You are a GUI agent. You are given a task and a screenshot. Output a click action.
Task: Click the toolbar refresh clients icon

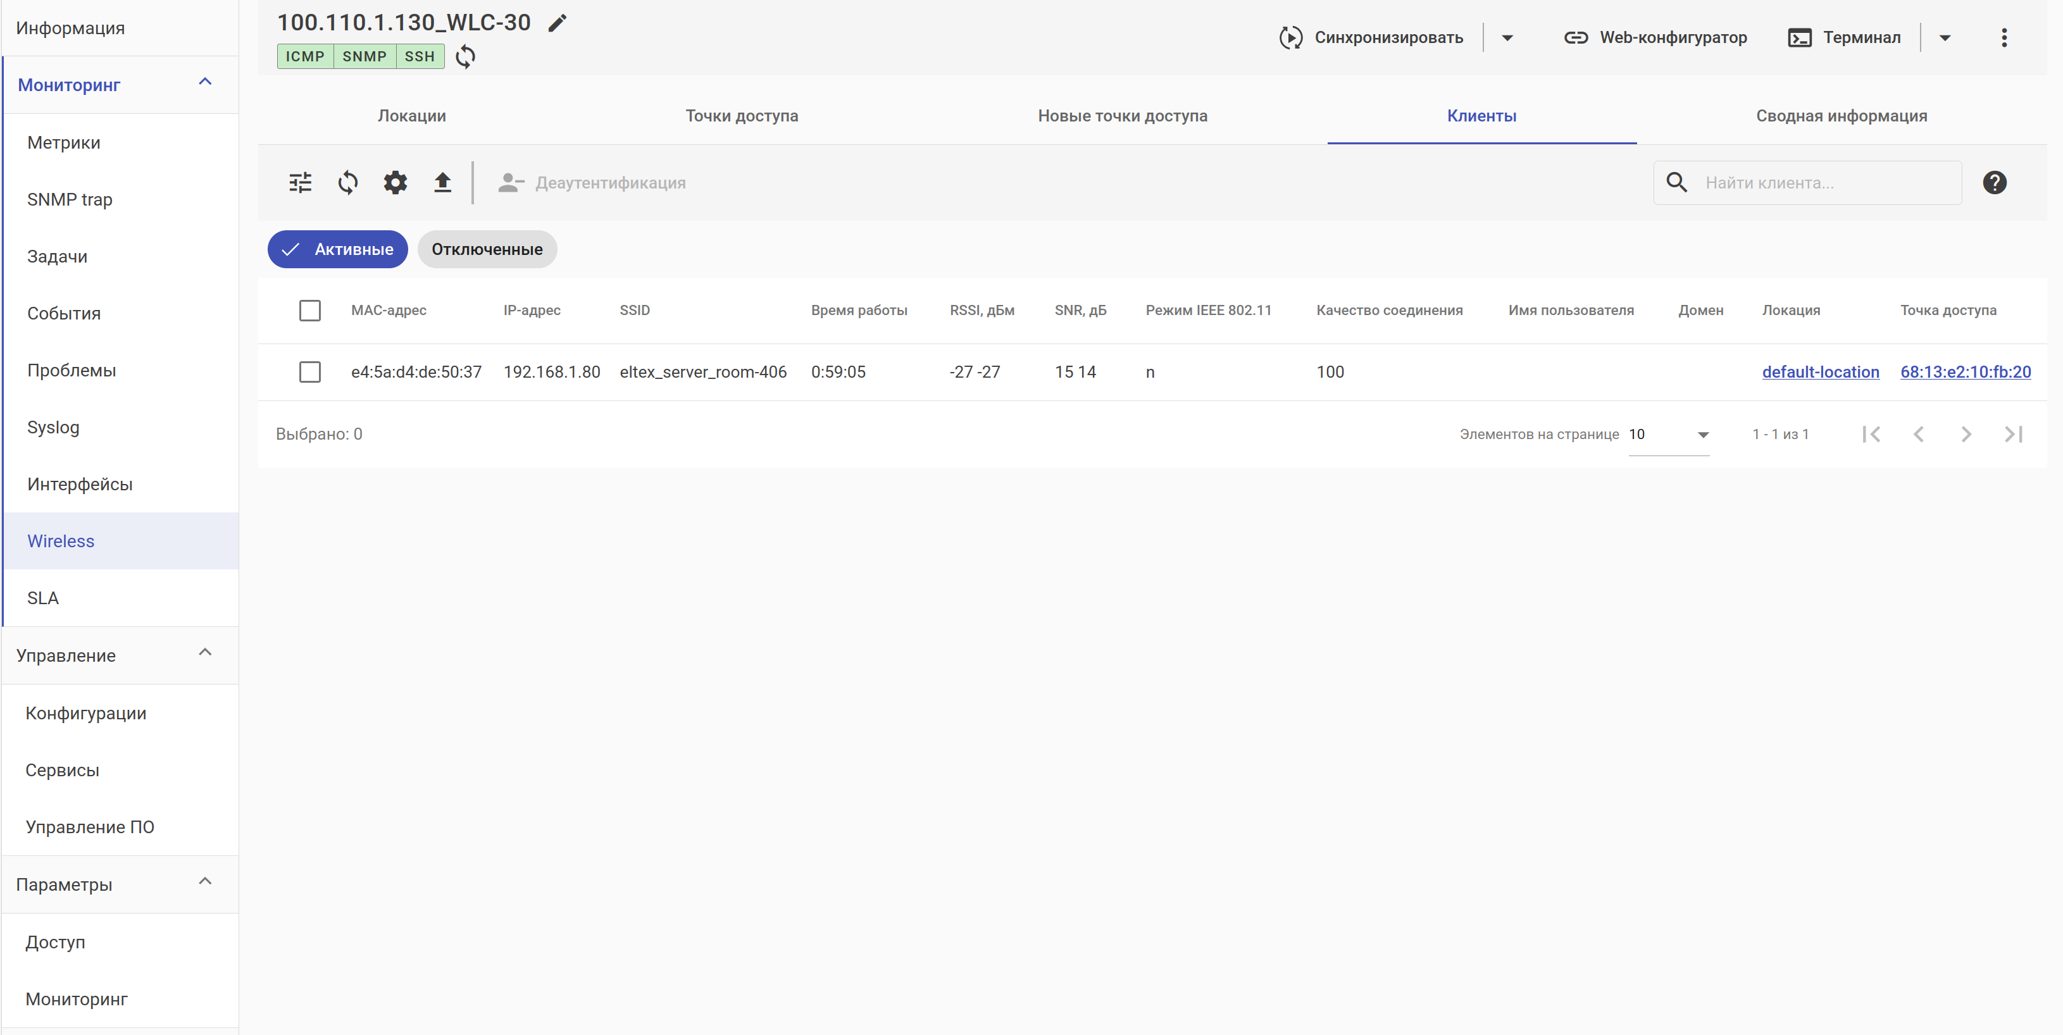[x=347, y=183]
